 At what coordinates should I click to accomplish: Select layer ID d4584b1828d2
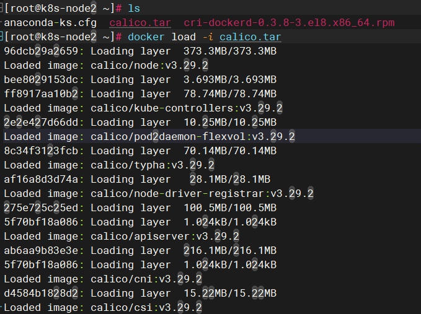(x=41, y=293)
